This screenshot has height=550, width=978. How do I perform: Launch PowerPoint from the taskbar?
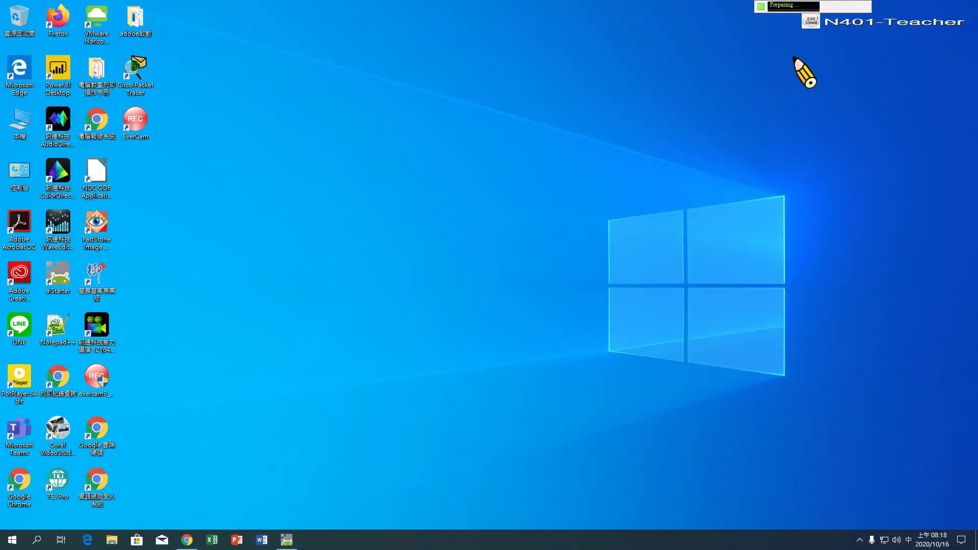[237, 540]
